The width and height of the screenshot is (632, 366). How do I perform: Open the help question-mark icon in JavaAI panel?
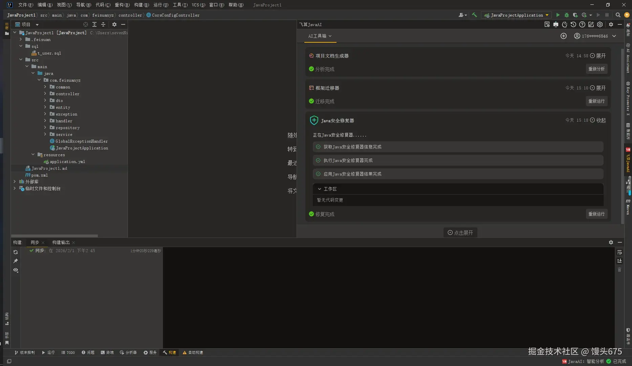(582, 24)
